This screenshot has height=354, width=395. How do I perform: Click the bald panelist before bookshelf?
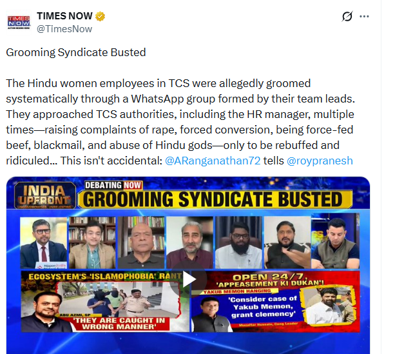point(141,243)
